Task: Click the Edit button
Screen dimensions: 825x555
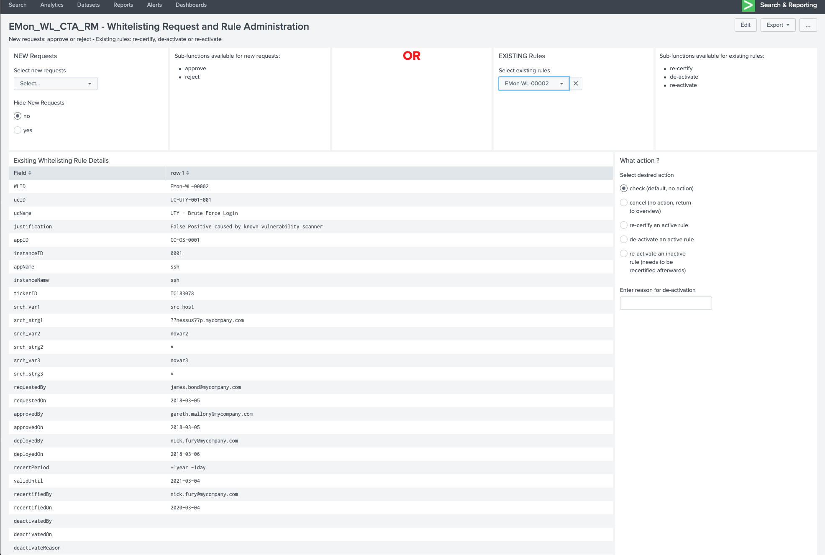Action: point(745,25)
